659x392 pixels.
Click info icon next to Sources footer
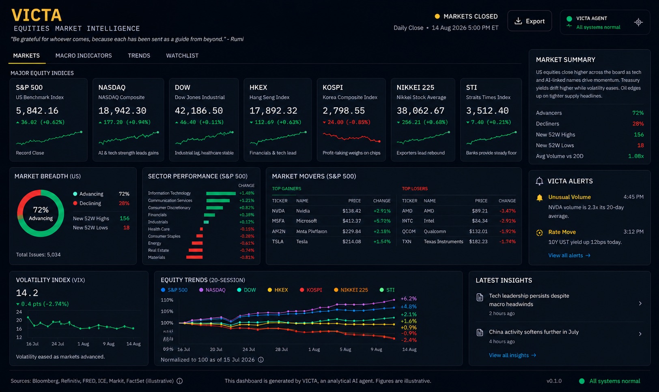pyautogui.click(x=179, y=381)
